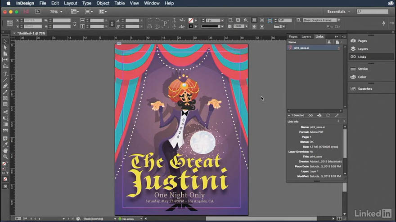The image size is (396, 222).
Task: Toggle screen mode button in toolbox
Action: (5, 187)
